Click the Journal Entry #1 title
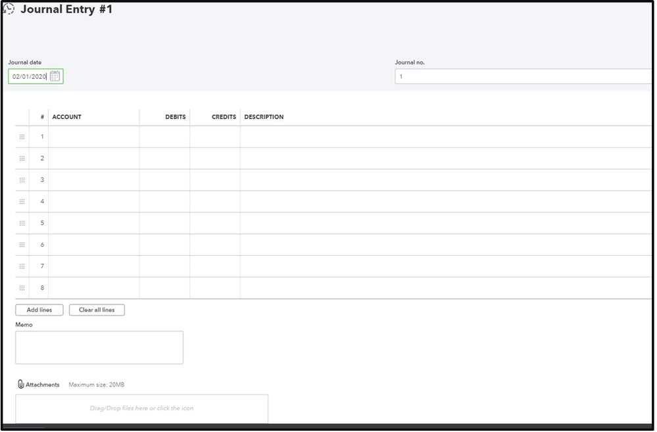657x432 pixels. (66, 9)
